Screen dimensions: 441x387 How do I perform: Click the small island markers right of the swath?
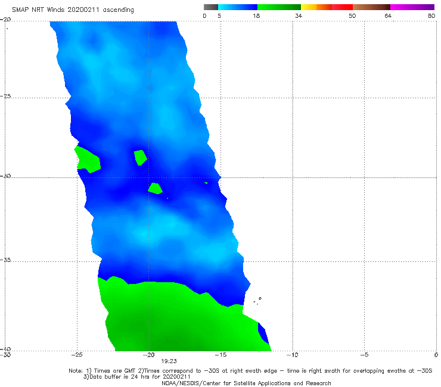257,301
